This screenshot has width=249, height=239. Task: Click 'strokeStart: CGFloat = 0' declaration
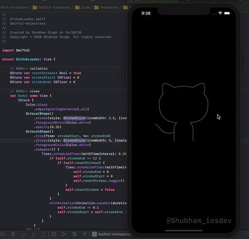point(44,77)
